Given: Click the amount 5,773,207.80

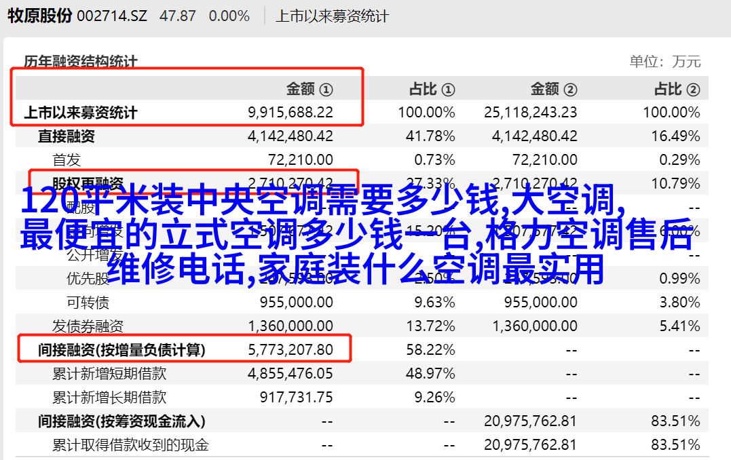Looking at the screenshot, I should [290, 350].
